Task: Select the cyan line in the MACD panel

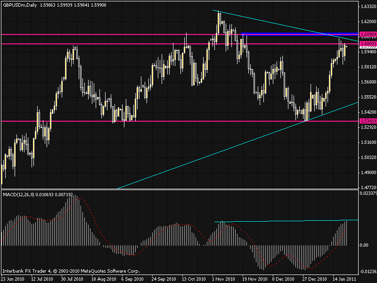Action: (283, 221)
